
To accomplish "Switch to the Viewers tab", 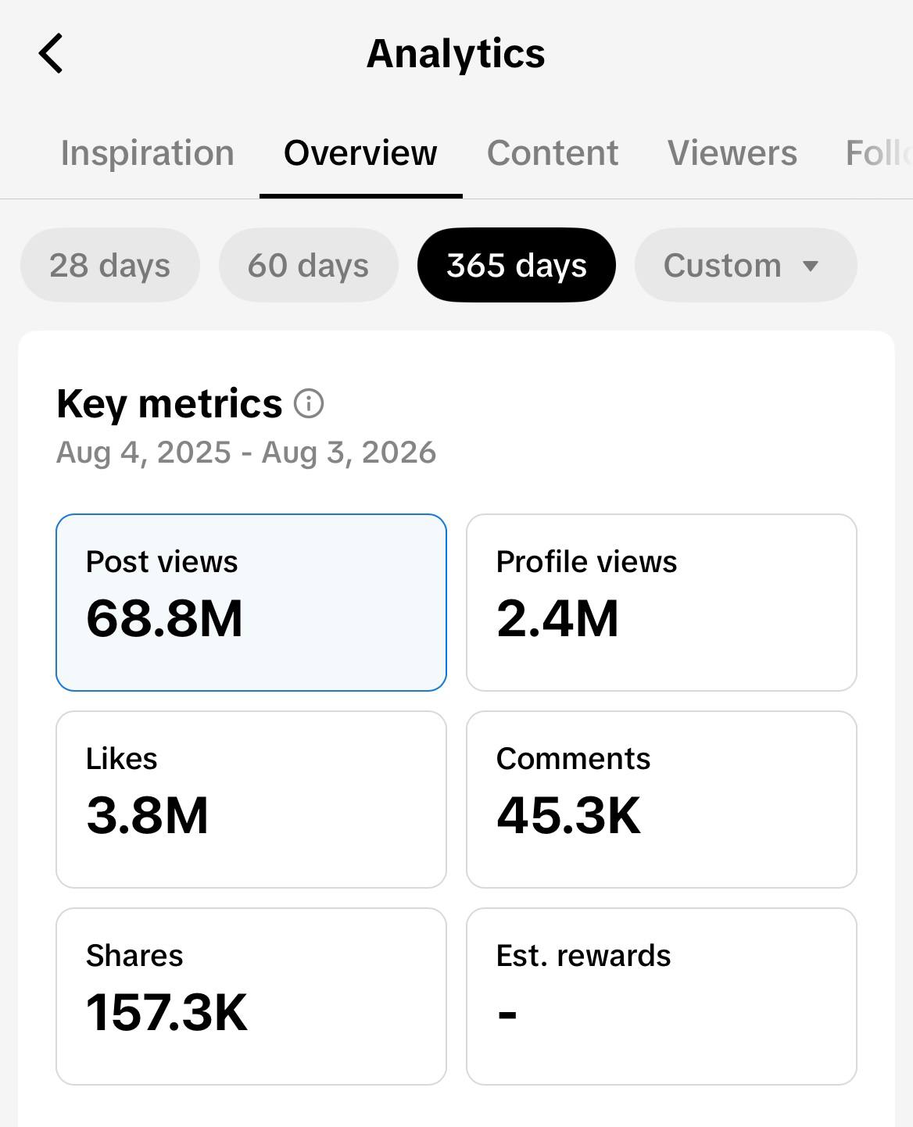I will 732,152.
